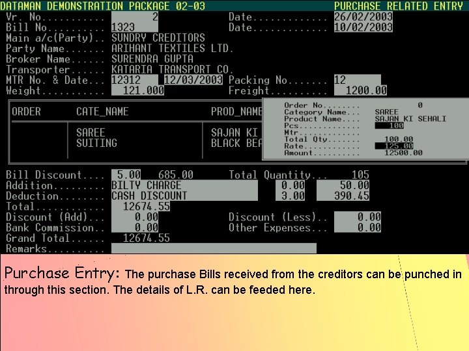Screen dimensions: 469x351
Task: Select broker name SURENDRA GUPTA
Action: [152, 58]
